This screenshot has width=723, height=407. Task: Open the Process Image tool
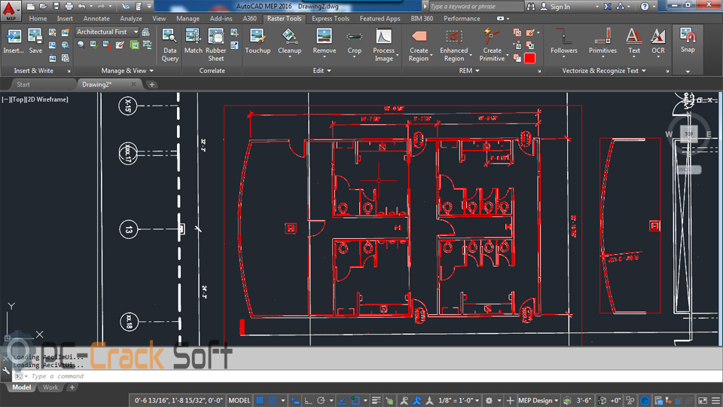click(383, 44)
